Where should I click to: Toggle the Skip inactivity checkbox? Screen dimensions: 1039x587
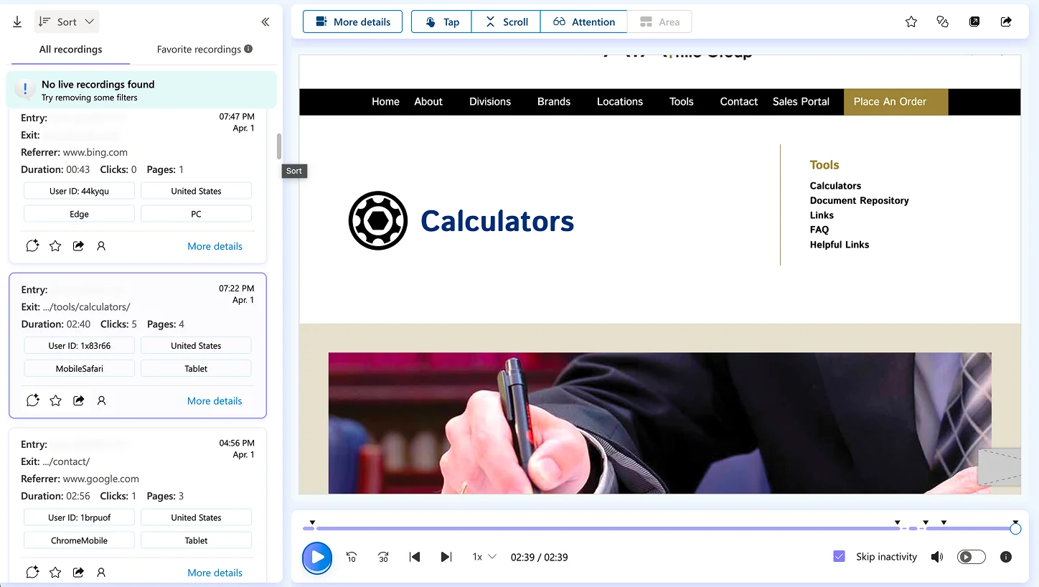click(x=839, y=557)
